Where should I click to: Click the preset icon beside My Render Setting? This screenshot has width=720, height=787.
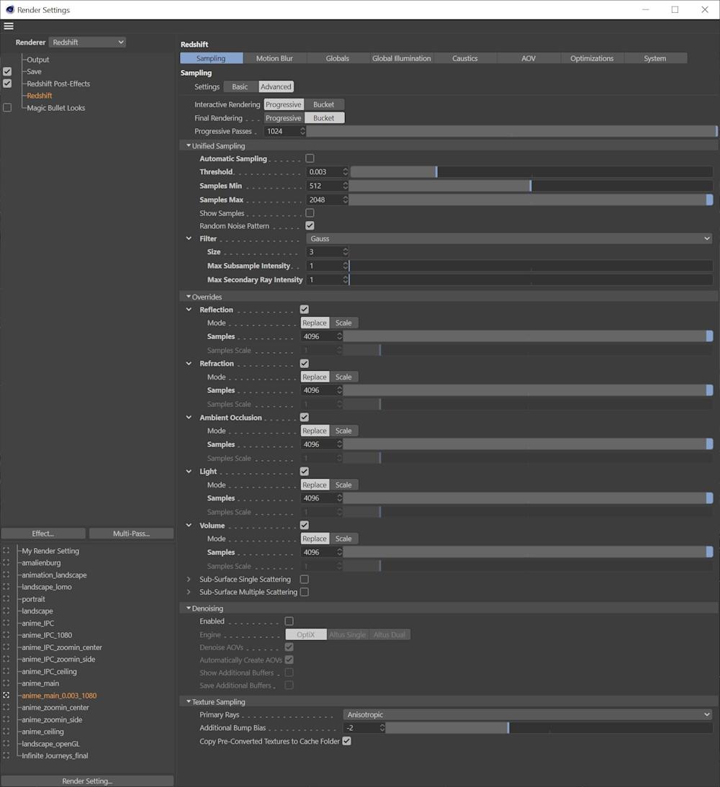click(6, 551)
